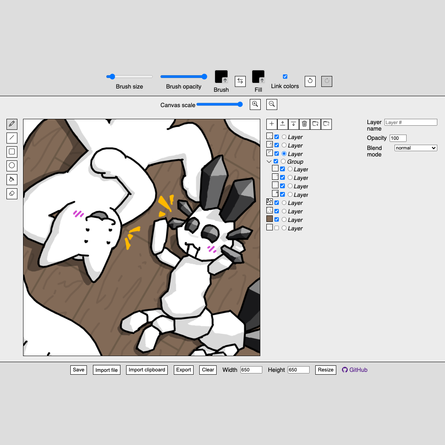Image resolution: width=445 pixels, height=445 pixels.
Task: Zoom out of the canvas
Action: coord(272,104)
